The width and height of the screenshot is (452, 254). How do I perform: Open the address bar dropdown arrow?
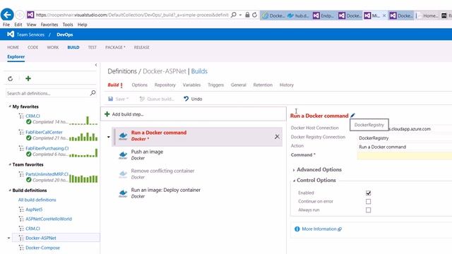(240, 15)
